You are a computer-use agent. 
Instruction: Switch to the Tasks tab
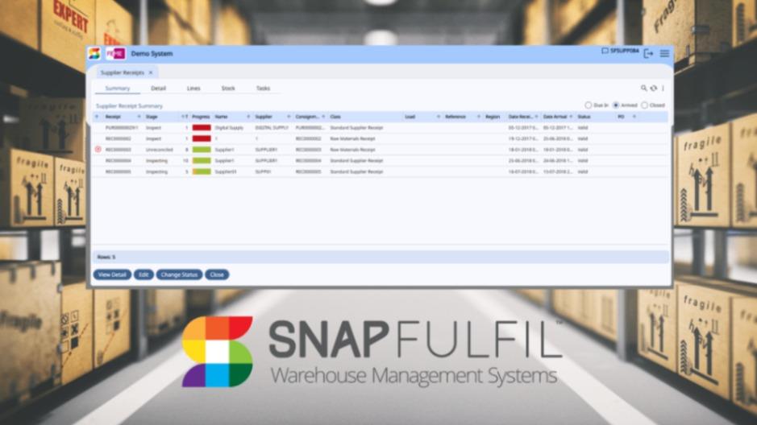(x=263, y=89)
